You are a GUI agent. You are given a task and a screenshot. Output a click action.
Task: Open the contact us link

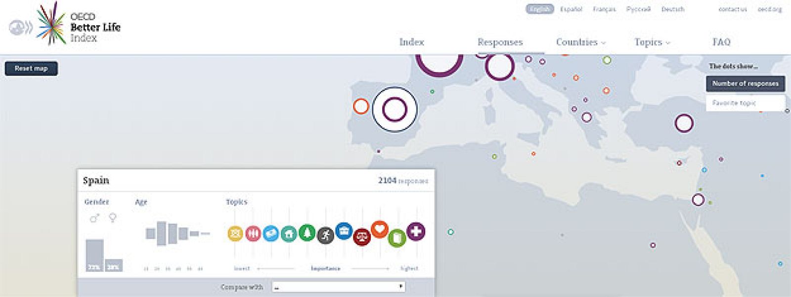pos(732,9)
